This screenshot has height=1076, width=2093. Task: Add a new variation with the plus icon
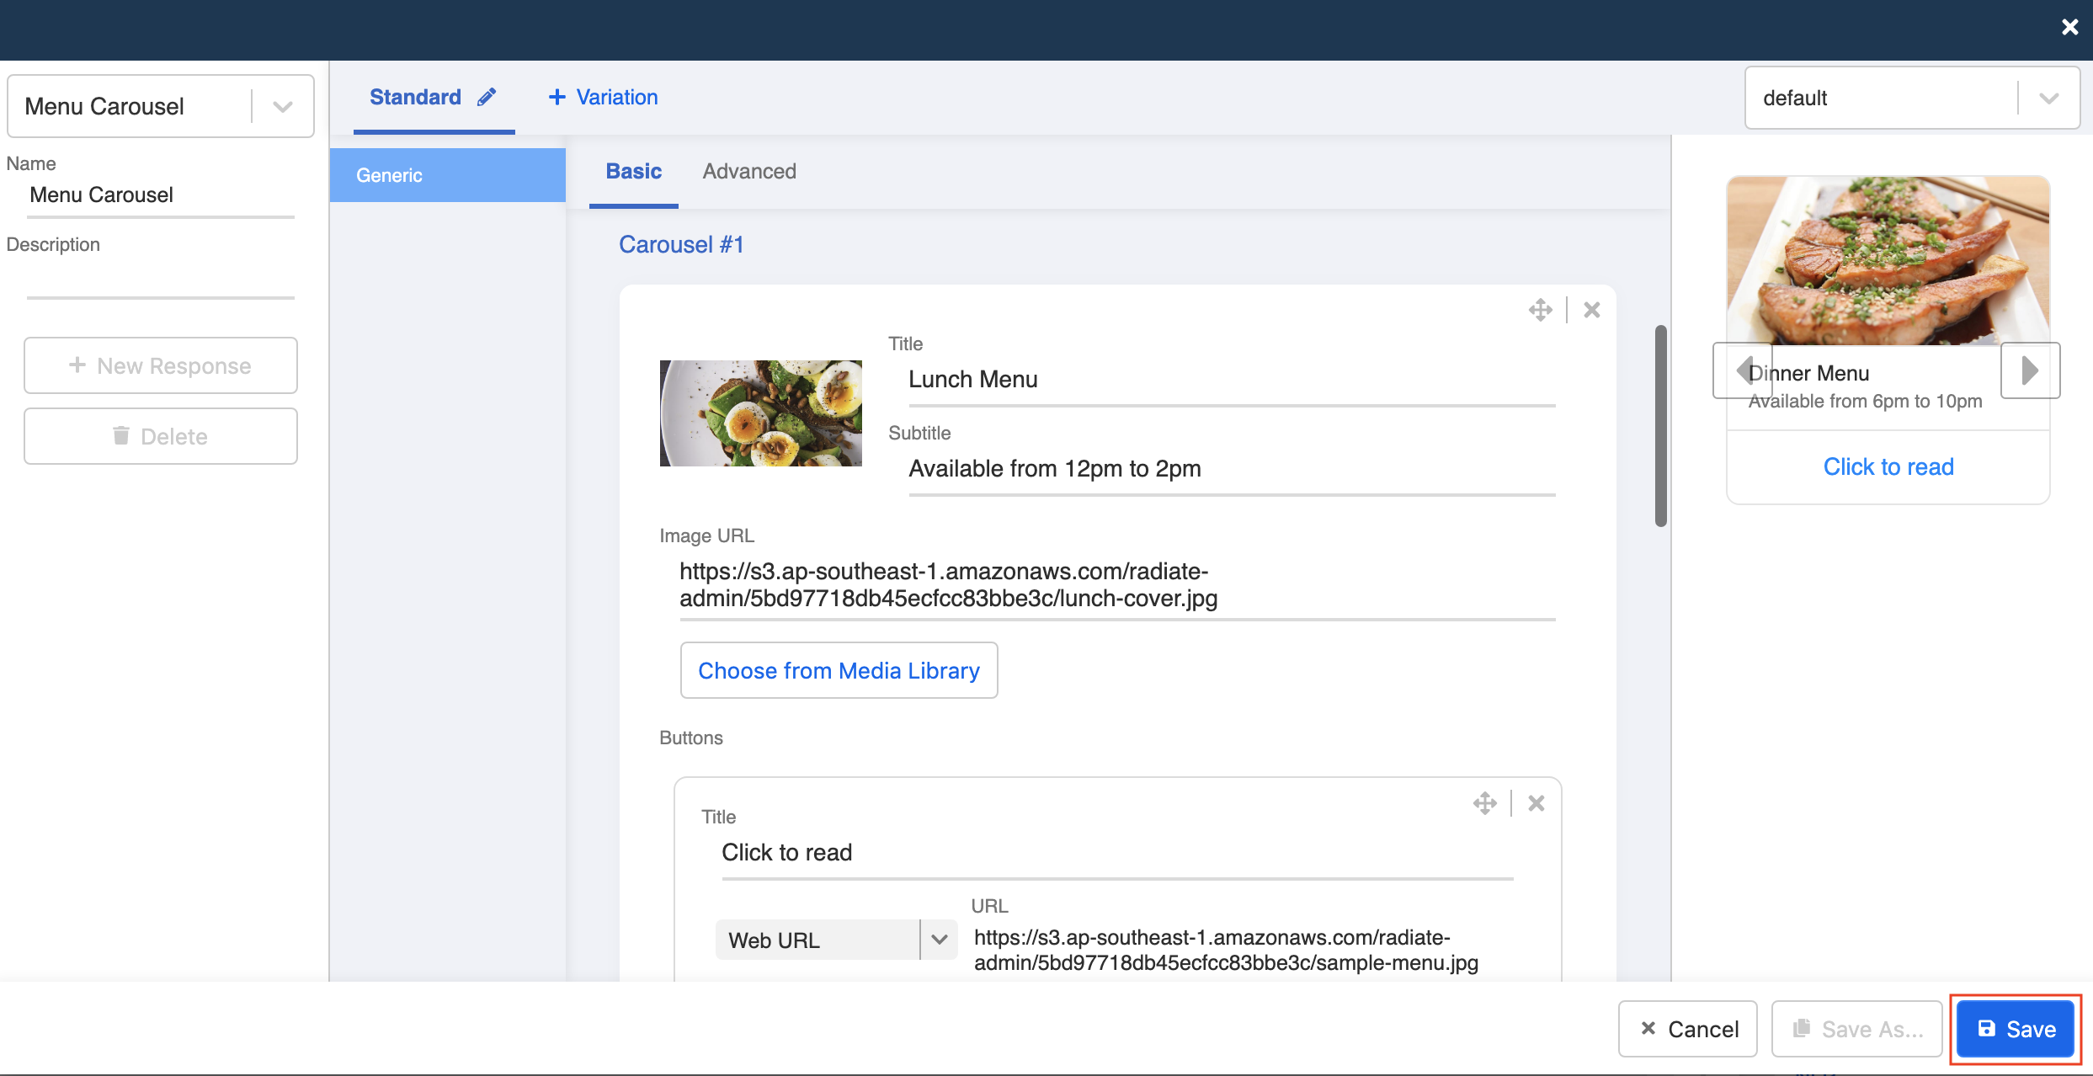tap(600, 97)
